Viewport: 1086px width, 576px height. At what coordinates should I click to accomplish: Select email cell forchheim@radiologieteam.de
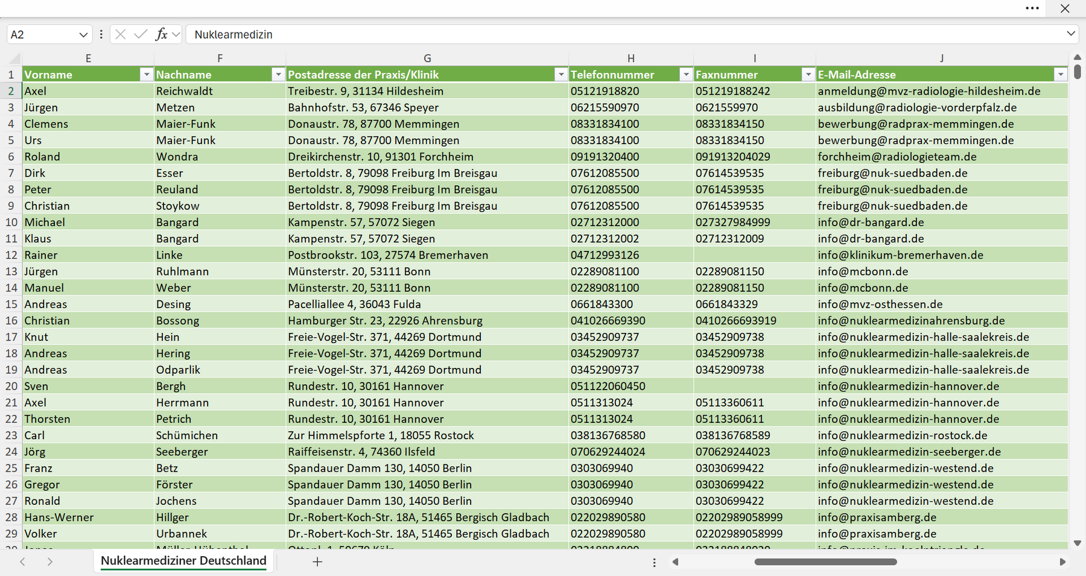942,156
